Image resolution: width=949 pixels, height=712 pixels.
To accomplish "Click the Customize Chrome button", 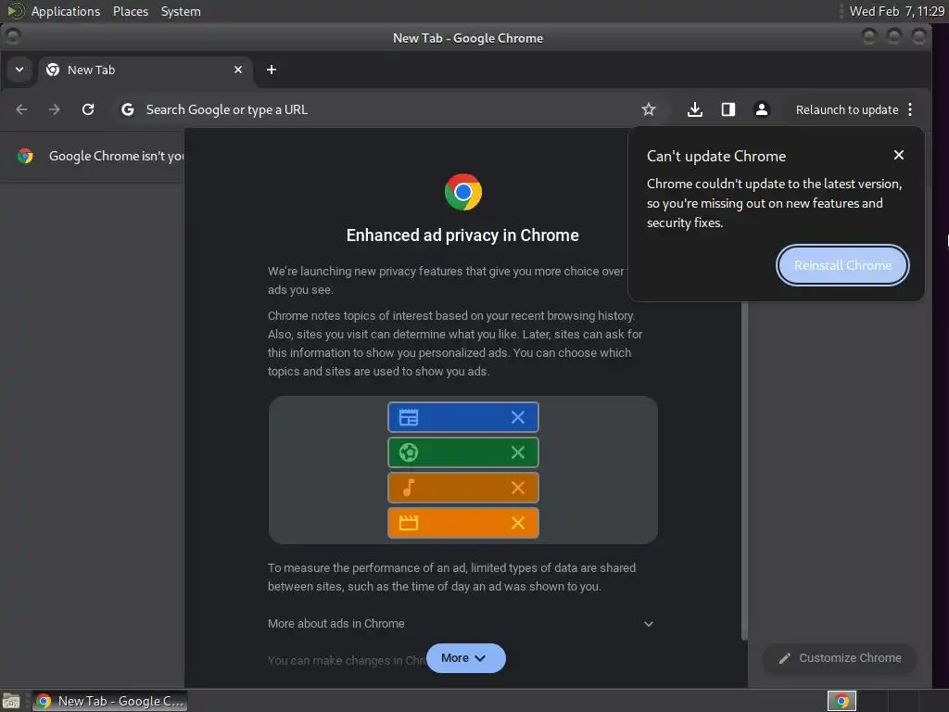I will pos(840,658).
